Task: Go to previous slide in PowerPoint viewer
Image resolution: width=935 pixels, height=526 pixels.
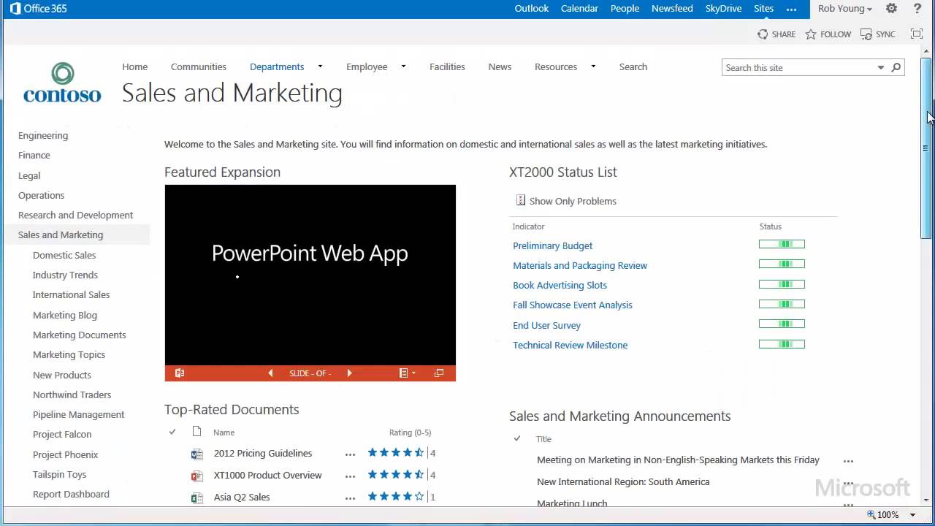Action: coord(270,373)
